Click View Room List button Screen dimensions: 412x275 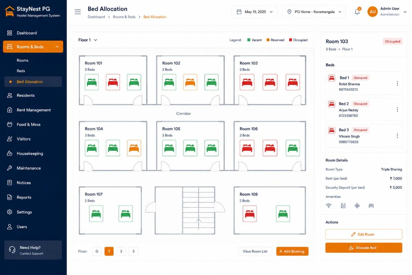pos(255,251)
